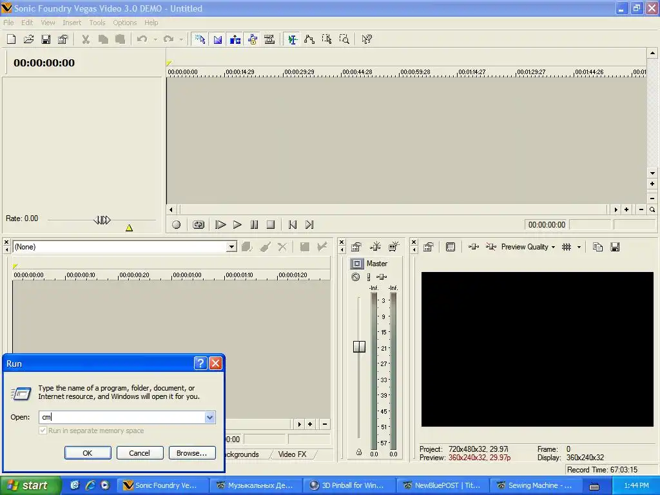Open mixer properties icon
660x495 pixels.
point(356,247)
